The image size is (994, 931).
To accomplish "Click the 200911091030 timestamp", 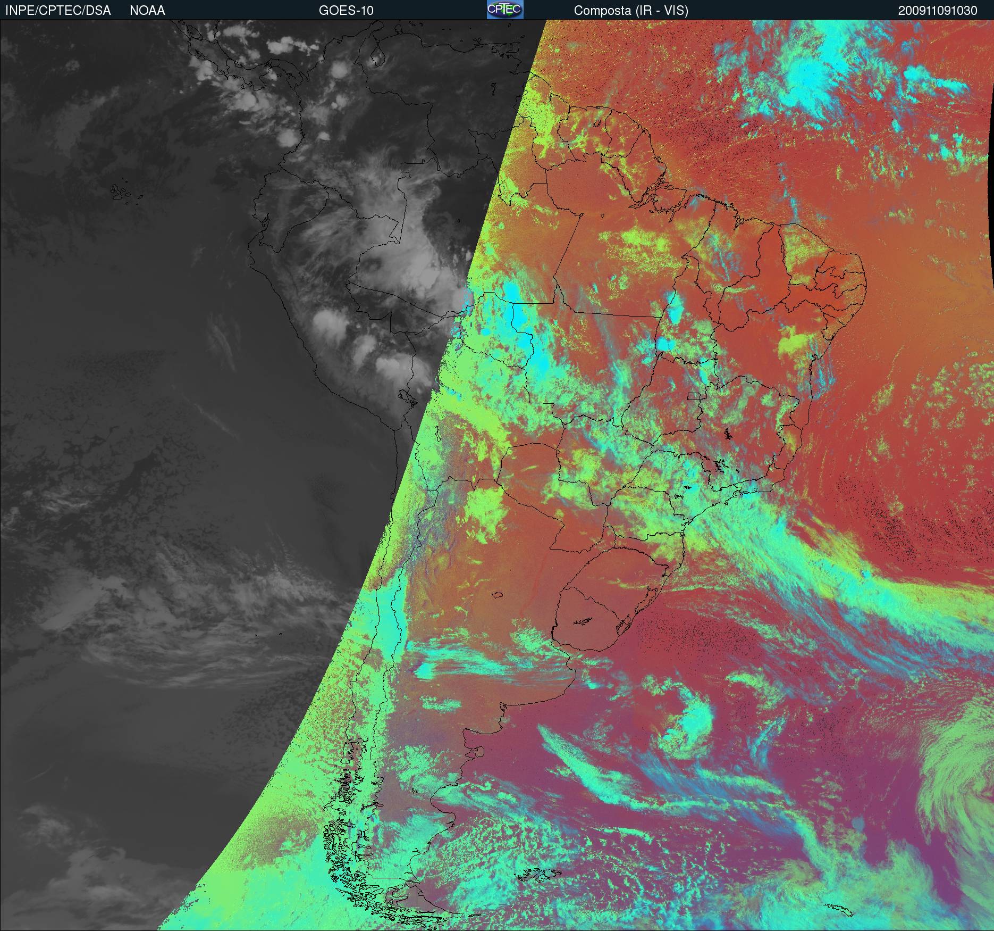I will click(x=938, y=11).
